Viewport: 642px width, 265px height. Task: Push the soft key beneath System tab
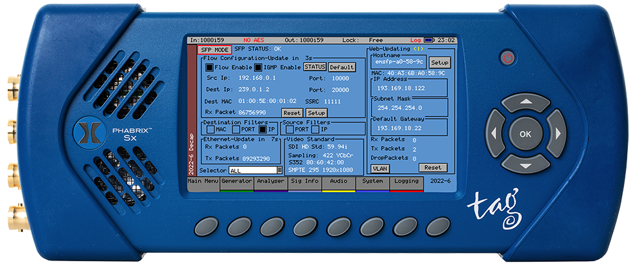[372, 227]
